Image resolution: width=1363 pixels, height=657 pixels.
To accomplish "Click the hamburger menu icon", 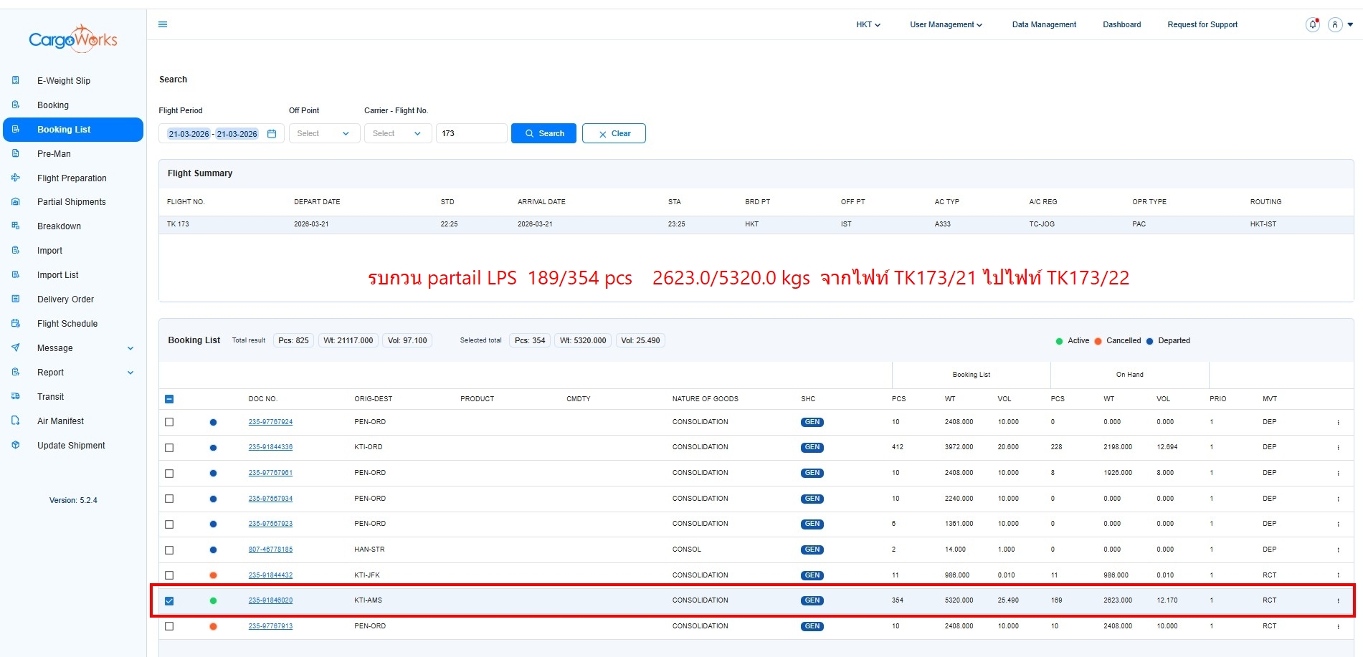I will tap(163, 24).
